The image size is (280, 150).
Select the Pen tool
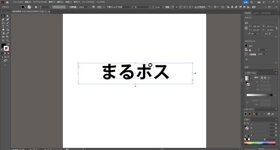click(x=3, y=20)
